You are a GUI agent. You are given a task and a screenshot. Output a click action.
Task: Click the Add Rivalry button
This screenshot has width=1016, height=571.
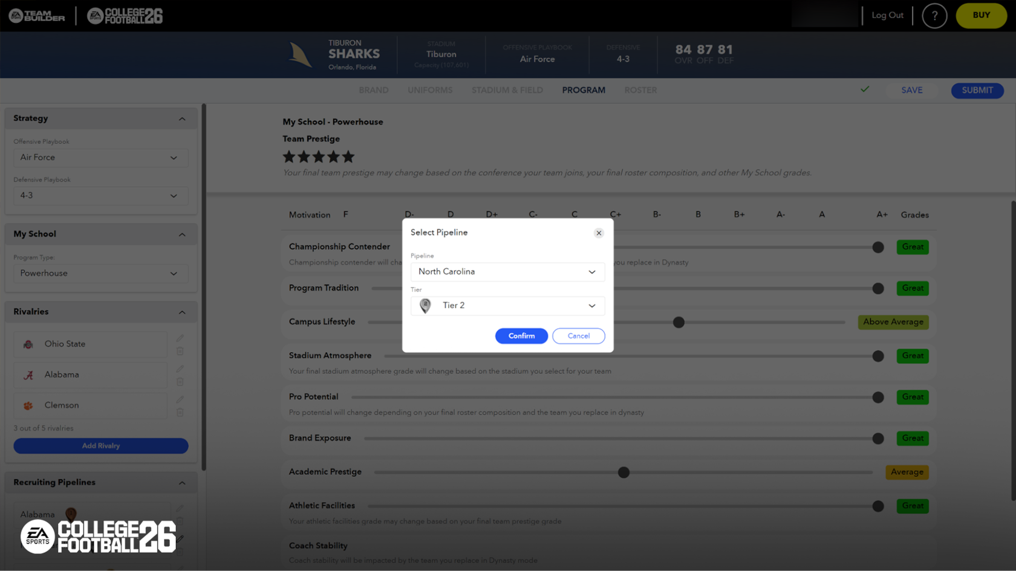[100, 446]
